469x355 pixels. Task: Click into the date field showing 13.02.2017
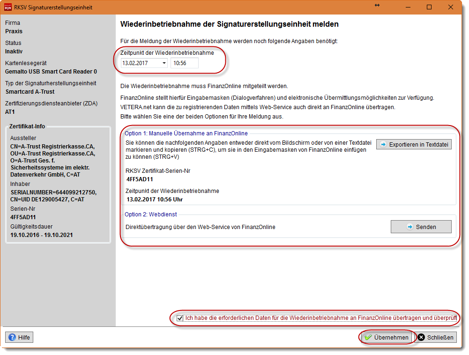click(140, 63)
